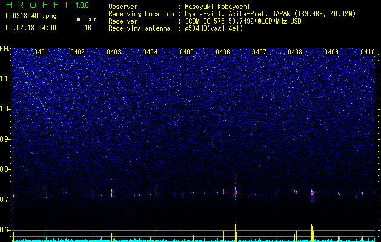Click observer name Masayuki Kobayashi
The width and height of the screenshot is (381, 242).
(217, 7)
